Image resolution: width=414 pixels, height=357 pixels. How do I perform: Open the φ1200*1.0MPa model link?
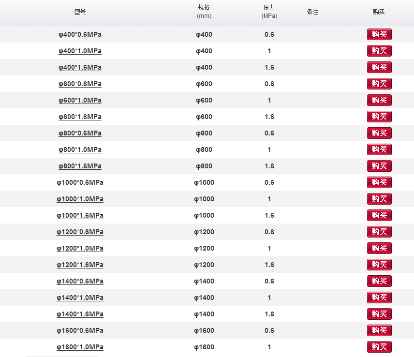(80, 248)
